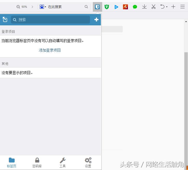Open the 工具 tools tab

62,162
